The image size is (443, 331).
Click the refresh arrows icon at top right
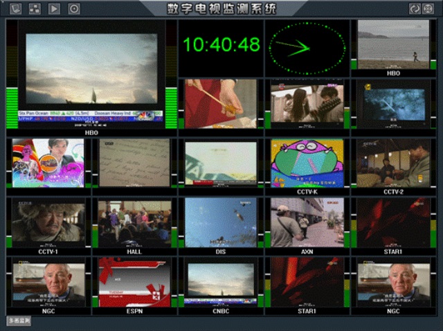point(415,9)
